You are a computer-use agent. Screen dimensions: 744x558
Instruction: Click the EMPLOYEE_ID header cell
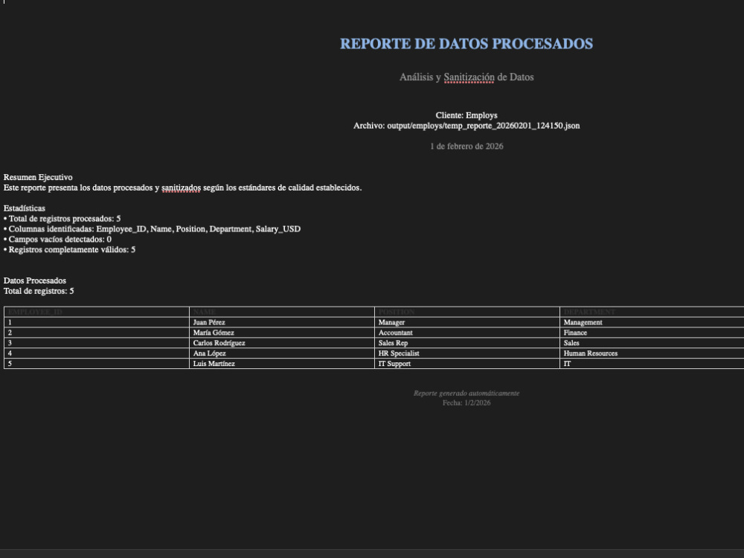(97, 312)
